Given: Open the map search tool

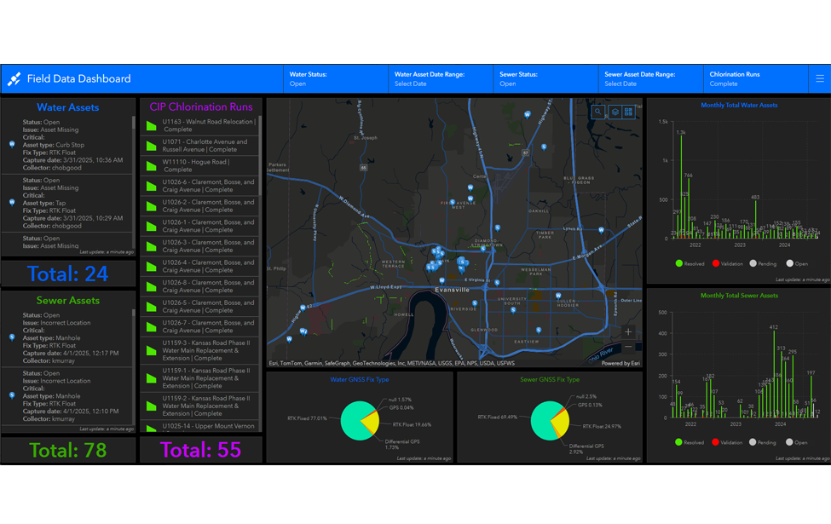Looking at the screenshot, I should pos(598,112).
